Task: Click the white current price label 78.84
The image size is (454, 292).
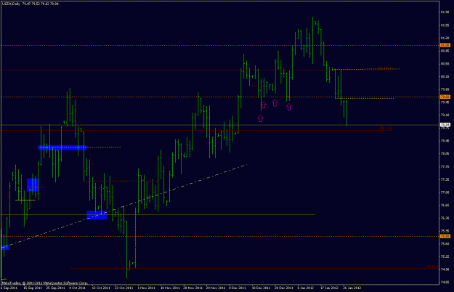Action: [445, 125]
